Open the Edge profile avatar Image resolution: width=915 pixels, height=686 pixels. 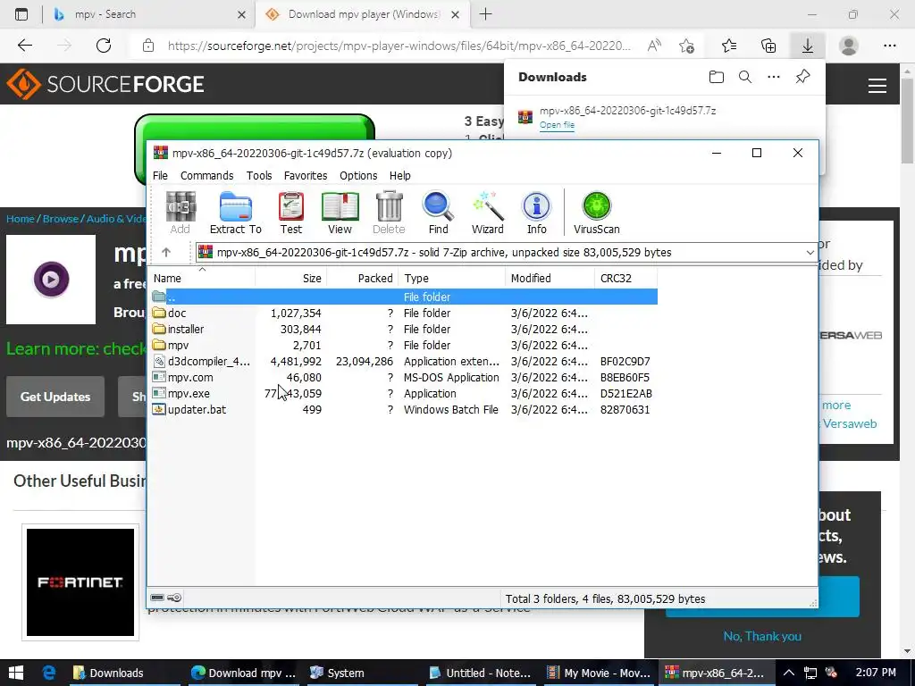(849, 46)
